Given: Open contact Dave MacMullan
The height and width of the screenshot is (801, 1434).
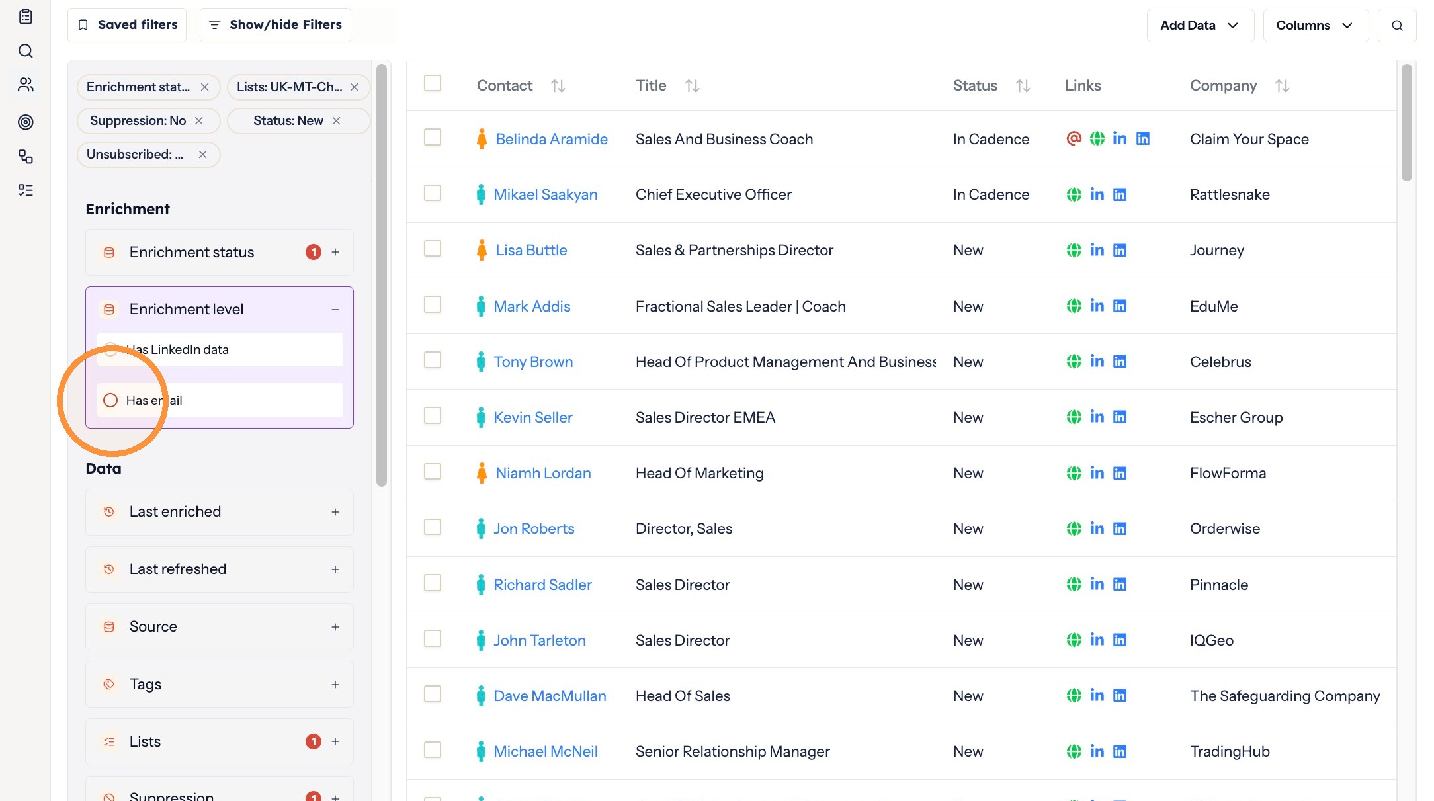Looking at the screenshot, I should tap(550, 696).
